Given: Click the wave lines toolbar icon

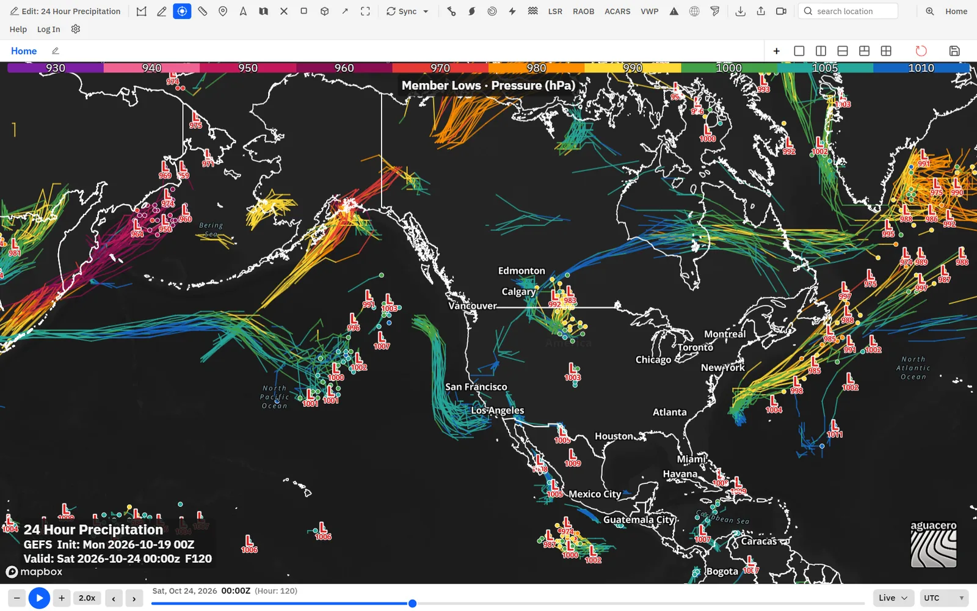Looking at the screenshot, I should pos(533,11).
